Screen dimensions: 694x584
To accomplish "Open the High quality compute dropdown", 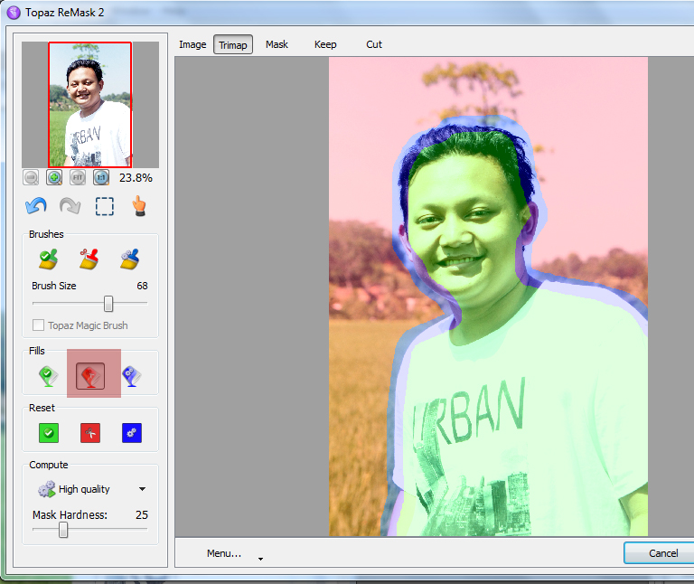I will 142,489.
